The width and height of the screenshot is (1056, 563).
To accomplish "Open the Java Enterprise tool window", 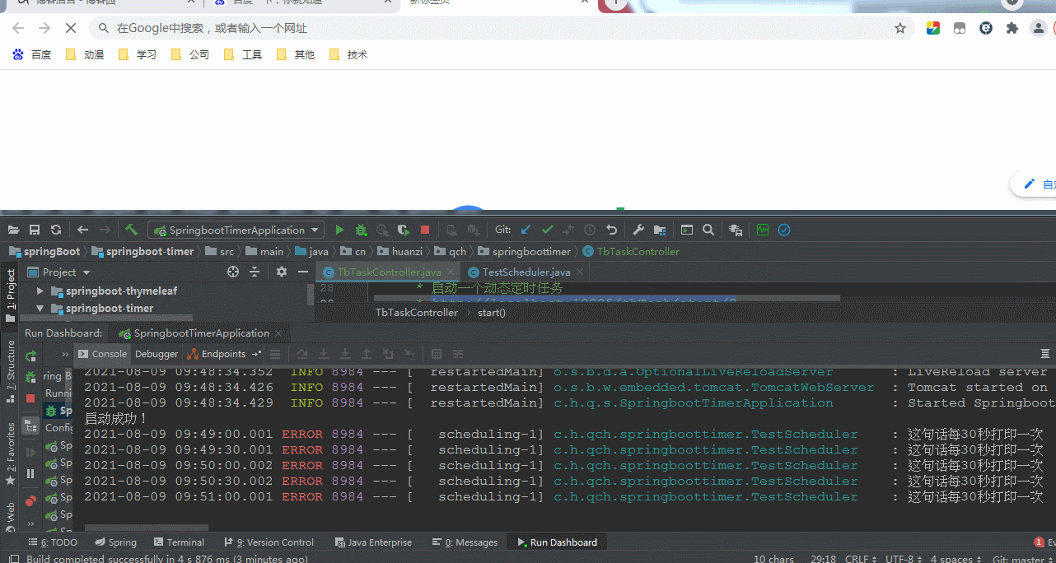I will 374,542.
